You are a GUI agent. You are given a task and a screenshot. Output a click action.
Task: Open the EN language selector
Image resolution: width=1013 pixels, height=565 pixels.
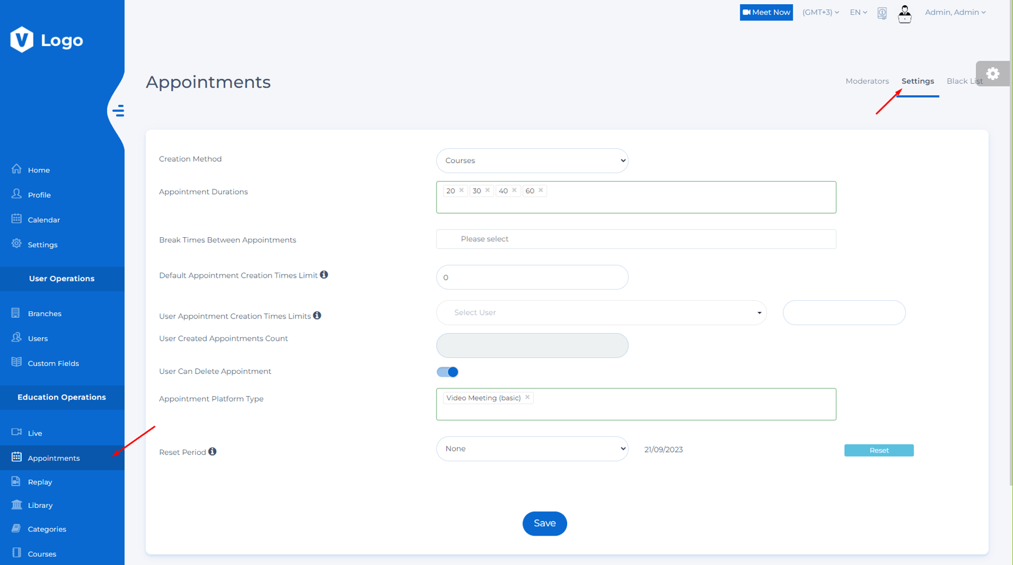click(x=858, y=12)
